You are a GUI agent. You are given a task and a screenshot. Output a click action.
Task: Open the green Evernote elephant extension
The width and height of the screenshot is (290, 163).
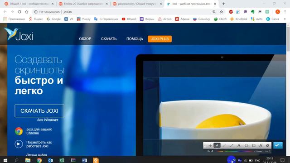[x=253, y=12]
